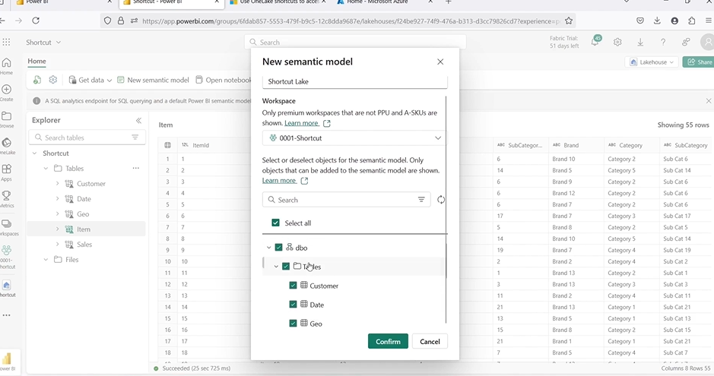
Task: Collapse the Explorer pane
Action: coord(138,121)
